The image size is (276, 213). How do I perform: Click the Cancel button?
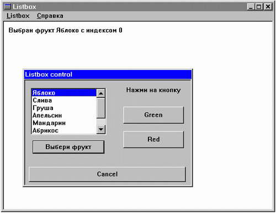(107, 174)
